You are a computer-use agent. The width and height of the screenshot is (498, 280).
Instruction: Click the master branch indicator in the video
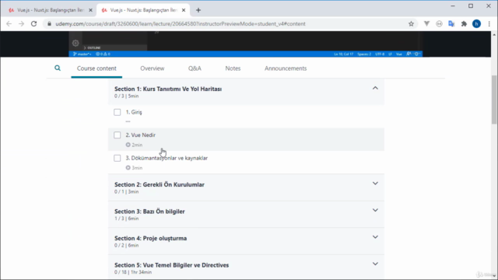[x=82, y=54]
